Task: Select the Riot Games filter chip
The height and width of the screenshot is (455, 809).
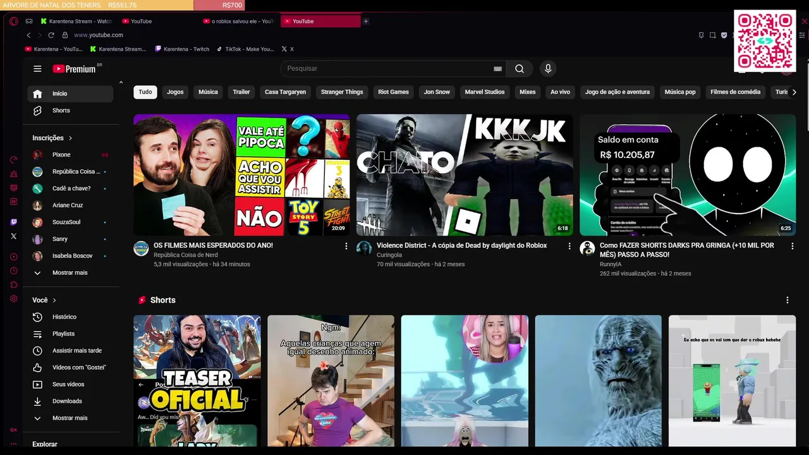Action: coord(393,92)
